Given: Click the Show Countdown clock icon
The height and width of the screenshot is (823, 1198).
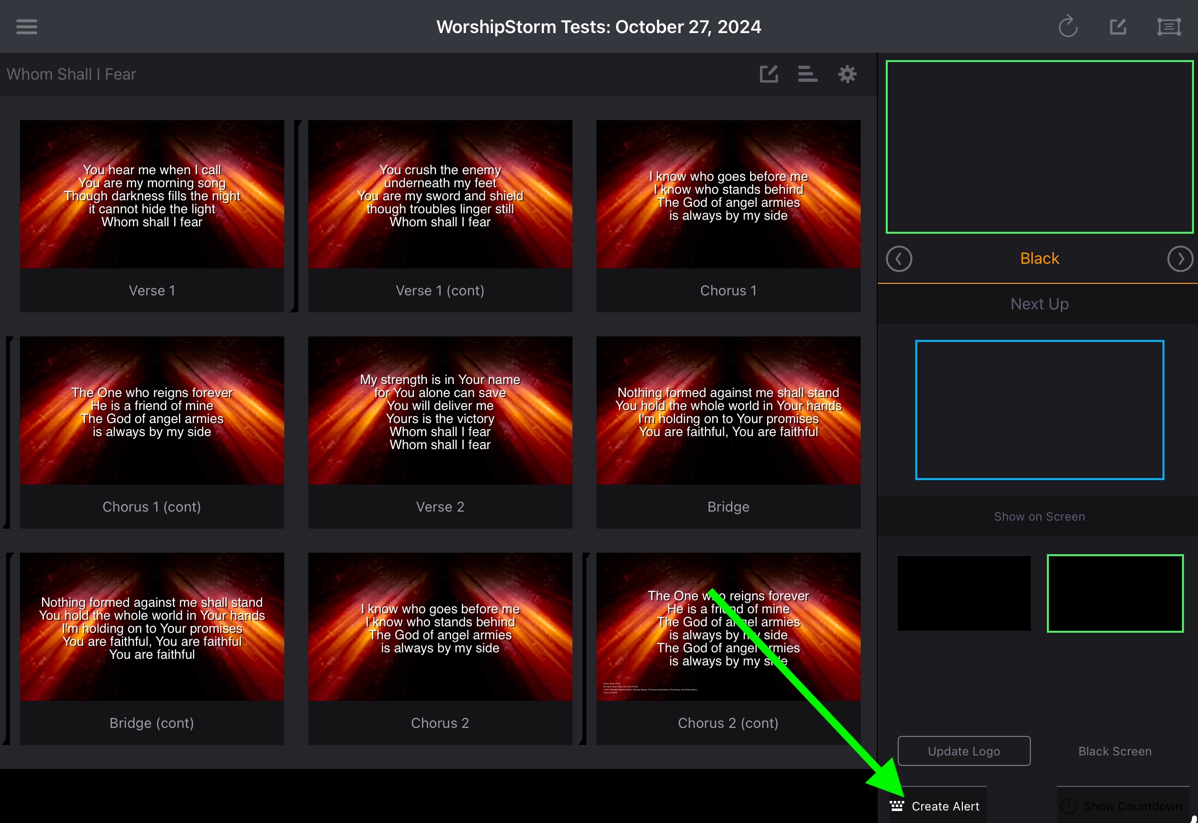Looking at the screenshot, I should [x=1068, y=806].
